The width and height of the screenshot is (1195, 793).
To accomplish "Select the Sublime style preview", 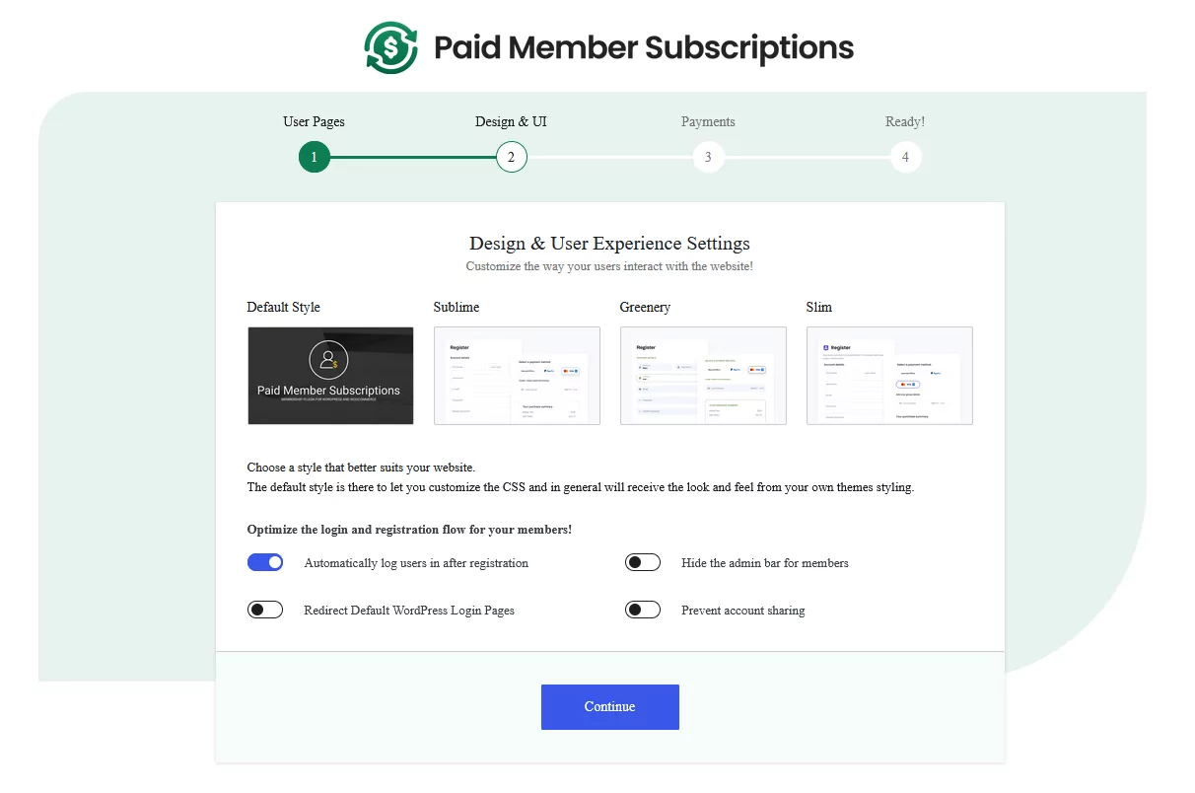I will (517, 376).
